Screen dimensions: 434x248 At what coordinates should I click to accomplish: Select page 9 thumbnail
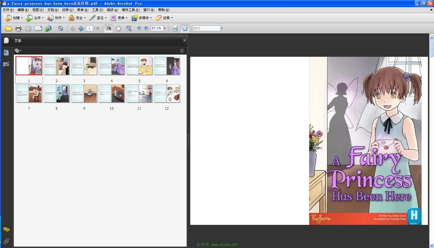(x=84, y=93)
